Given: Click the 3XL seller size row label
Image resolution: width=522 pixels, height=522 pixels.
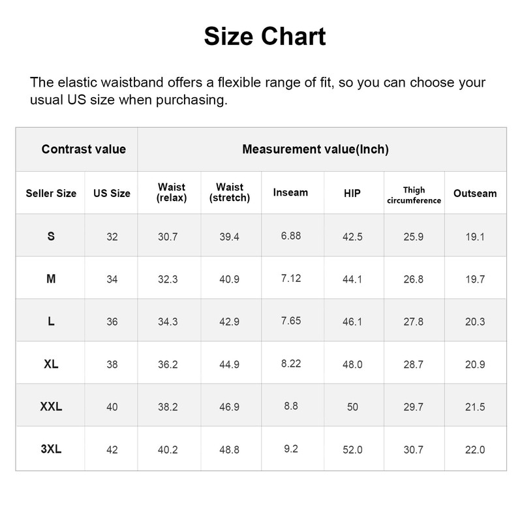Looking at the screenshot, I should pos(51,449).
